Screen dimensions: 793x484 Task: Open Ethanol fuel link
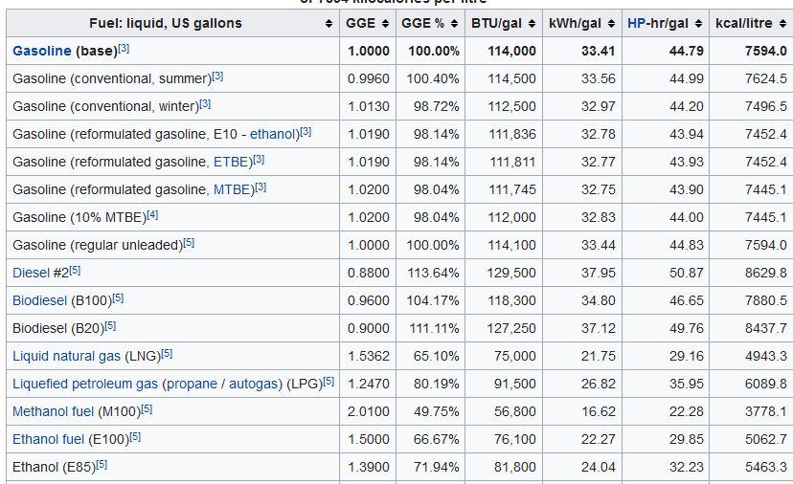pyautogui.click(x=48, y=440)
